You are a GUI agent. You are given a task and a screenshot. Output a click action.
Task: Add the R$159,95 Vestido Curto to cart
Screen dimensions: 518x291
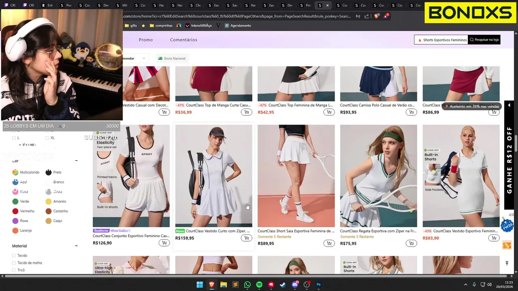(x=246, y=238)
